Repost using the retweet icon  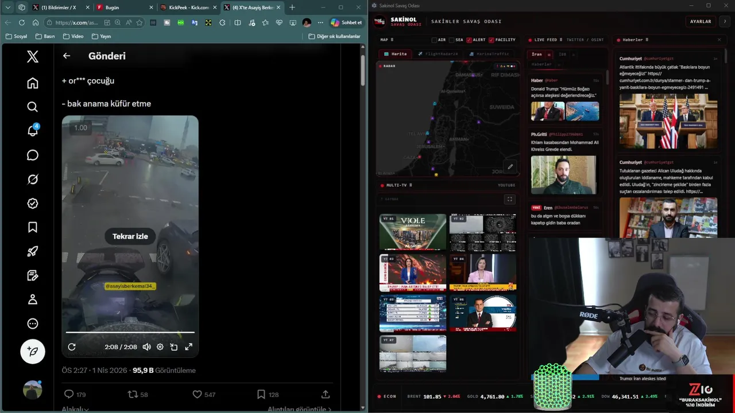133,394
